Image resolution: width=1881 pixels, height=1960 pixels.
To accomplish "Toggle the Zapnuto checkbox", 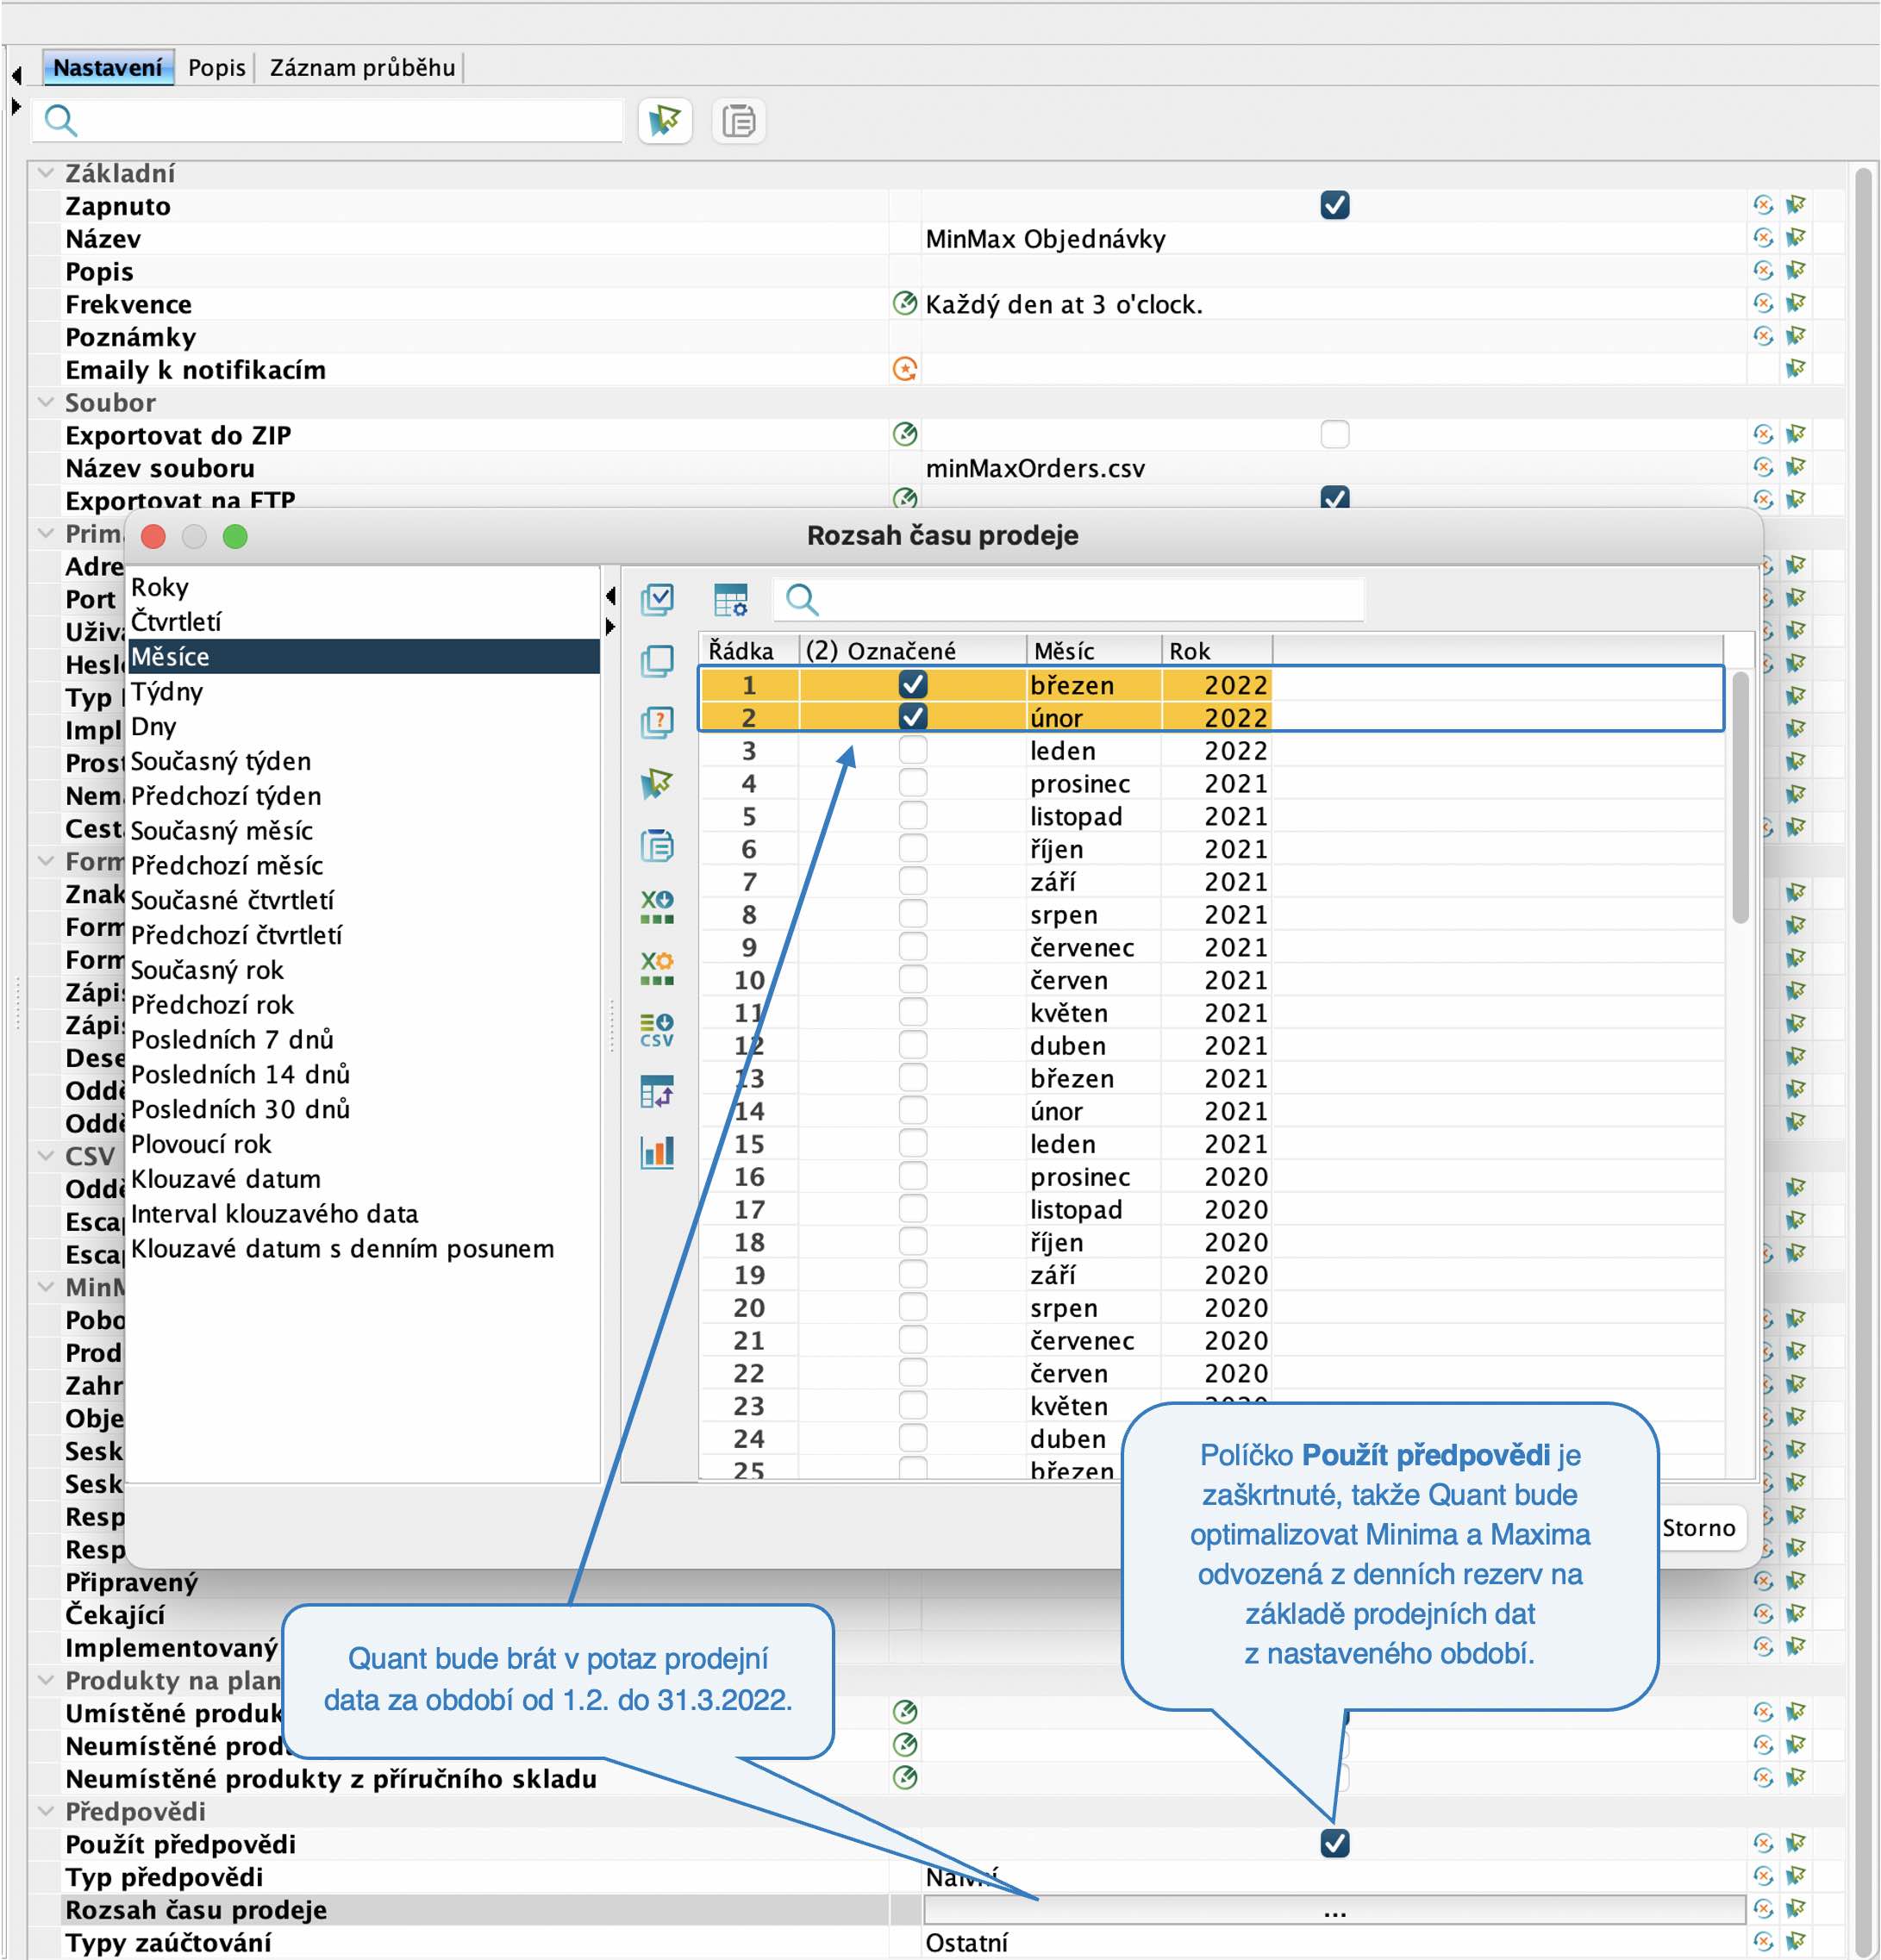I will click(1335, 205).
